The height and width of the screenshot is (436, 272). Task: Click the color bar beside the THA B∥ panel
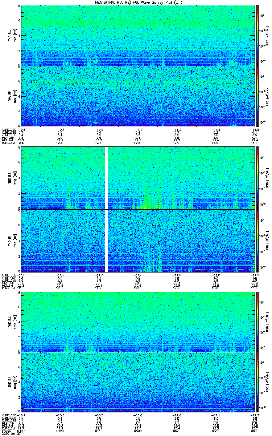tap(257, 96)
